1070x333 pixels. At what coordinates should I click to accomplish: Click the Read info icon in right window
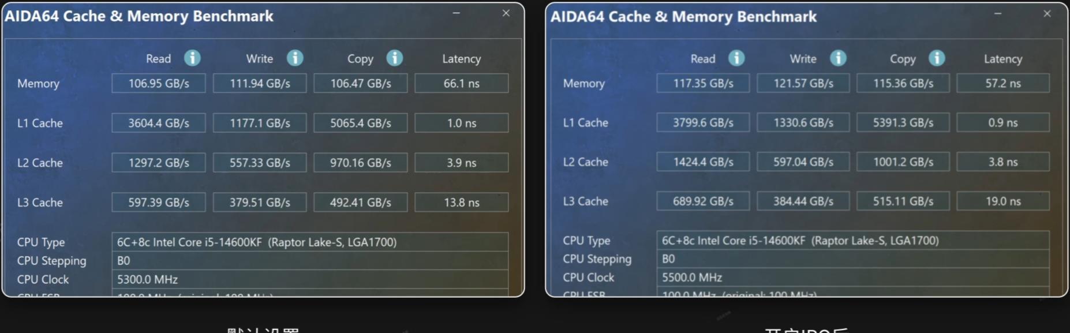[736, 58]
